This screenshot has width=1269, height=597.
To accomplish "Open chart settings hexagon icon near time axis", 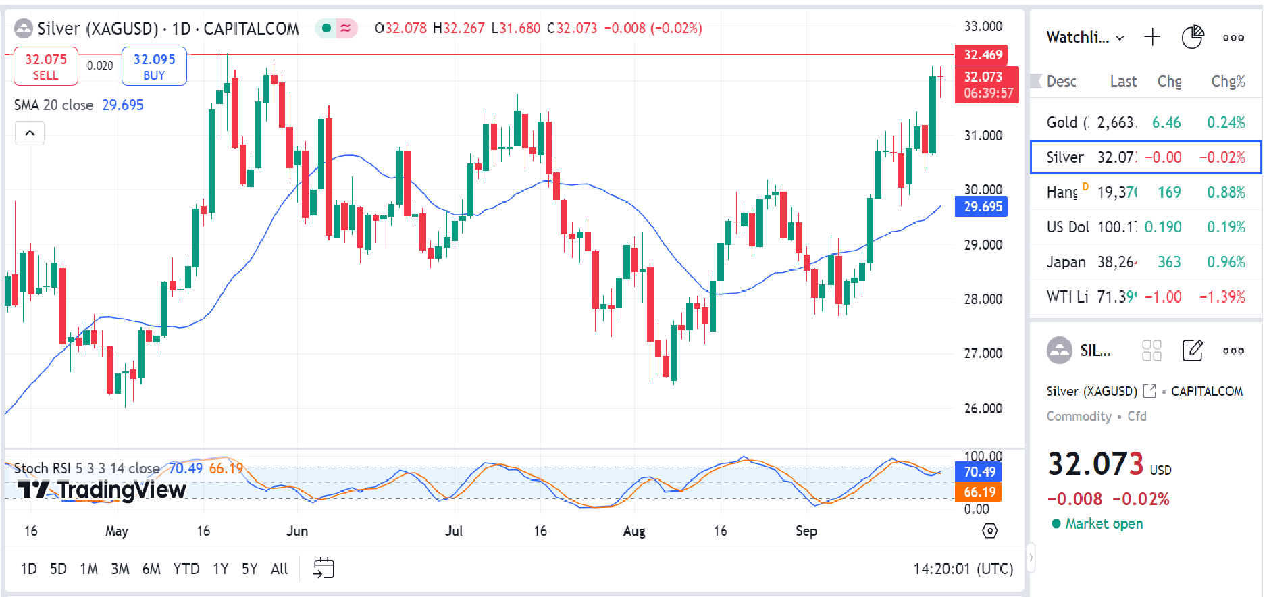I will click(989, 531).
